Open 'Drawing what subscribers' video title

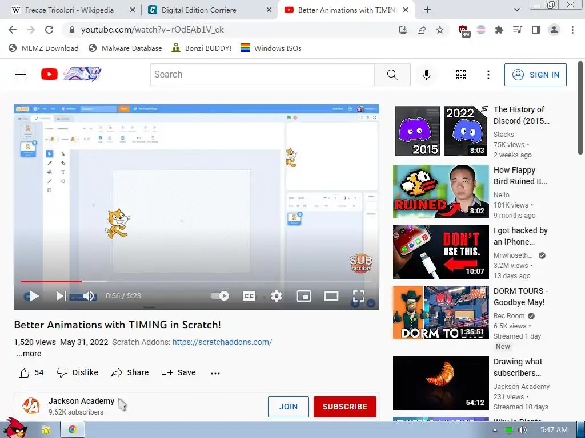tap(518, 367)
